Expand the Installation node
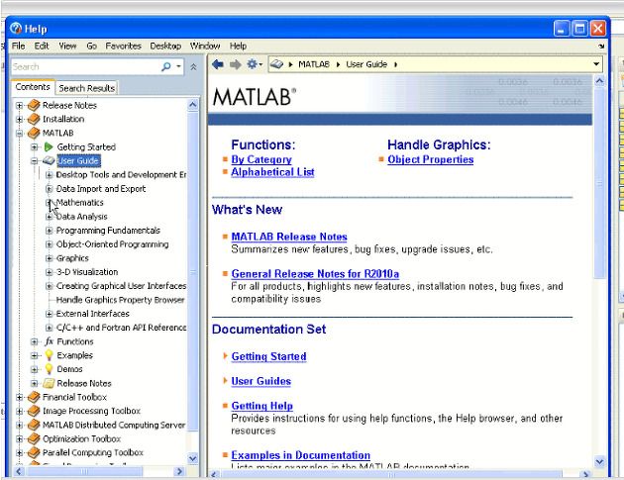Viewport: 624px width, 480px height. [19, 120]
